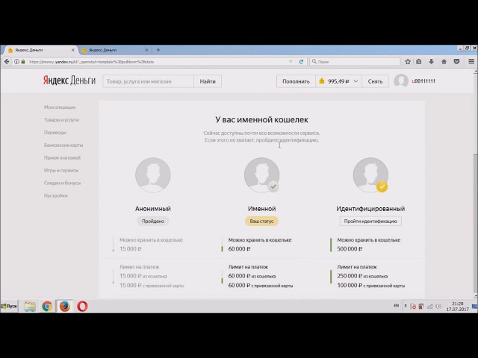Viewport: 478px width, 358px height.
Task: Click the Пополнить button
Action: coord(296,81)
